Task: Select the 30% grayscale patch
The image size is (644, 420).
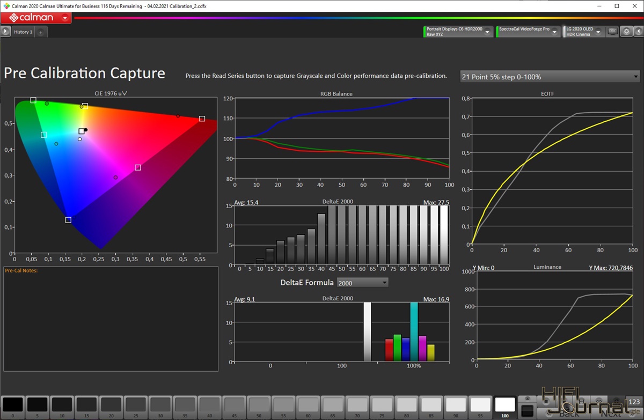Action: [160, 407]
